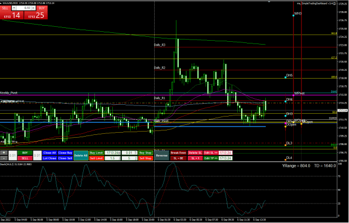
Task: Click the SL + 1 button
Action: click(x=195, y=158)
